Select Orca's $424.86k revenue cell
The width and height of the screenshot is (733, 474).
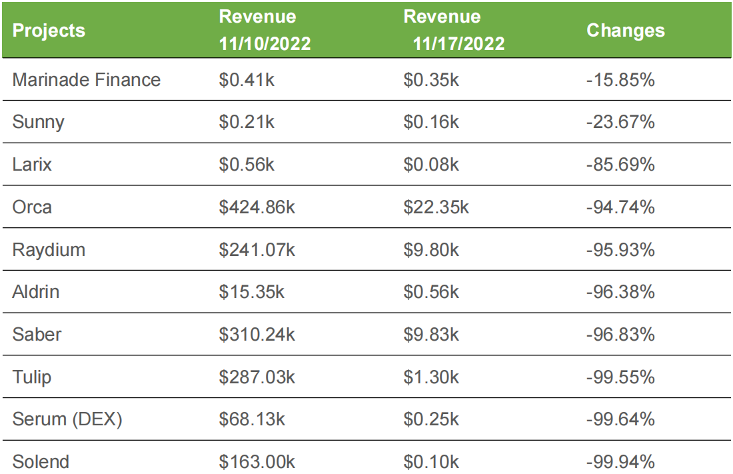pos(257,207)
